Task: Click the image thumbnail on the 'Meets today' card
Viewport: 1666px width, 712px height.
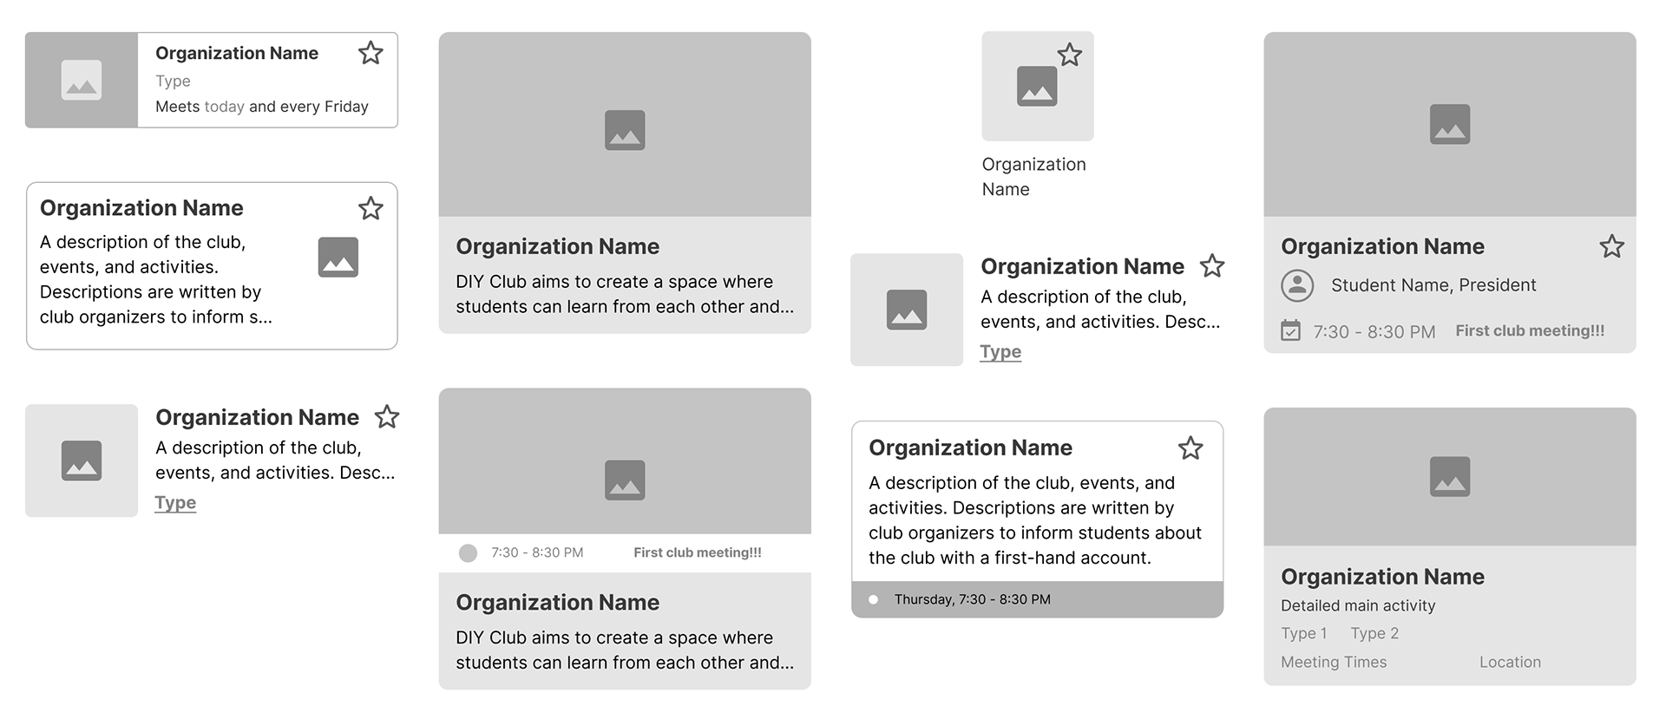Action: point(82,80)
